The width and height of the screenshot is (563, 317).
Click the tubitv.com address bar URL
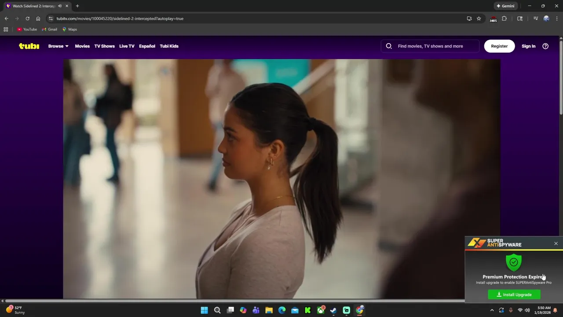pos(120,18)
